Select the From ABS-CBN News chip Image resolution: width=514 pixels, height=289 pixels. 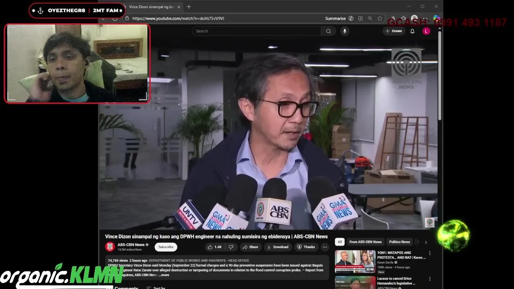click(365, 242)
